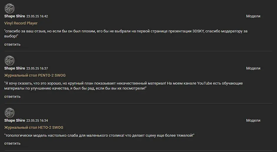Select the avatar on the HETO-2 SWOG comment
The width and height of the screenshot is (277, 152).
point(9,113)
